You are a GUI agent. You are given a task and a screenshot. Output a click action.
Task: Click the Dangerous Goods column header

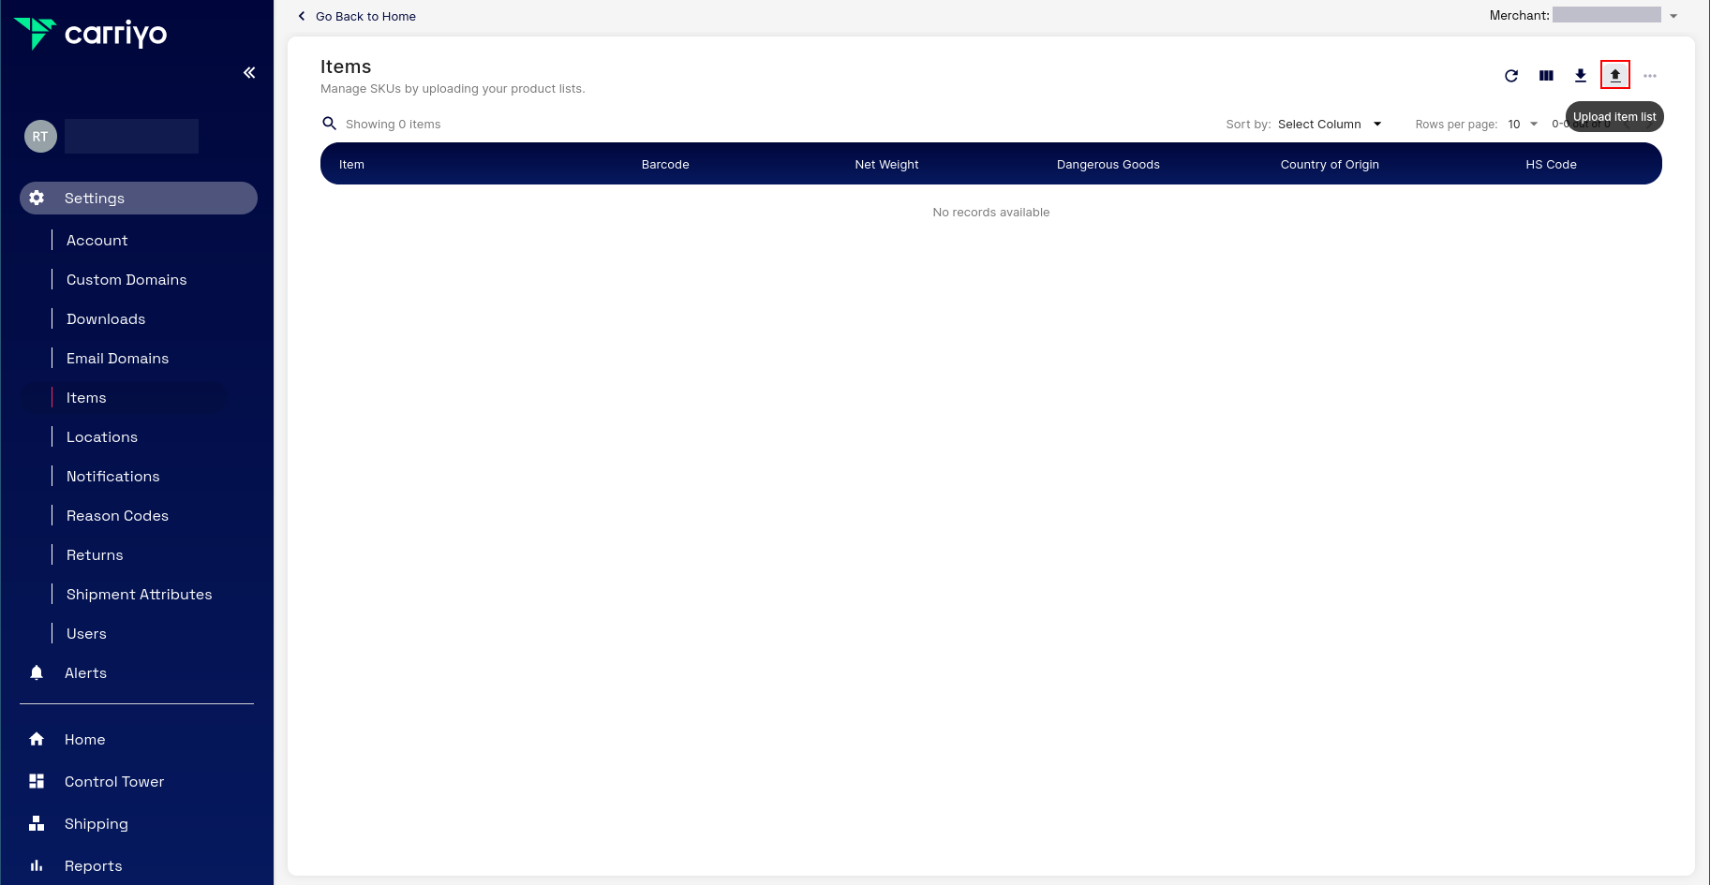[1108, 164]
